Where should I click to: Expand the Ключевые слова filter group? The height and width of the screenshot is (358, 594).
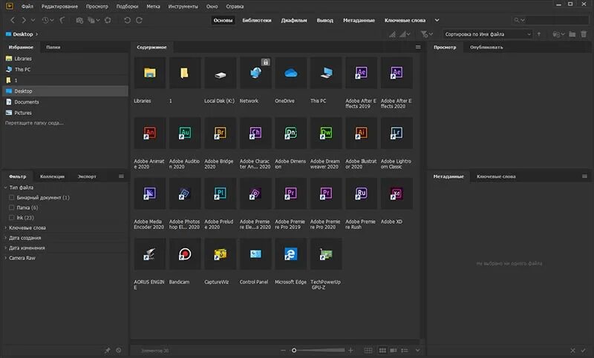tap(6, 228)
